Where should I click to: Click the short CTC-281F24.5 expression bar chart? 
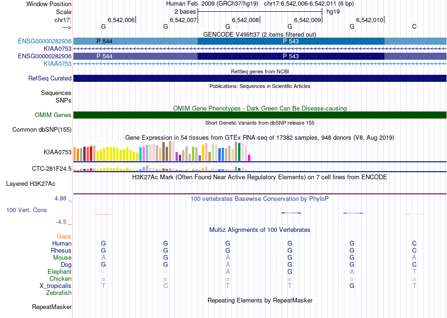[162, 168]
